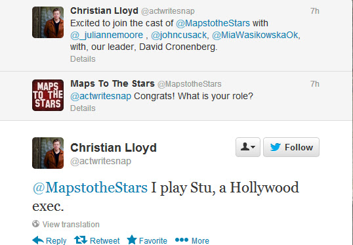Open Christian Lloyd's avatar in top tweet
353x245 pixels.
[48, 22]
